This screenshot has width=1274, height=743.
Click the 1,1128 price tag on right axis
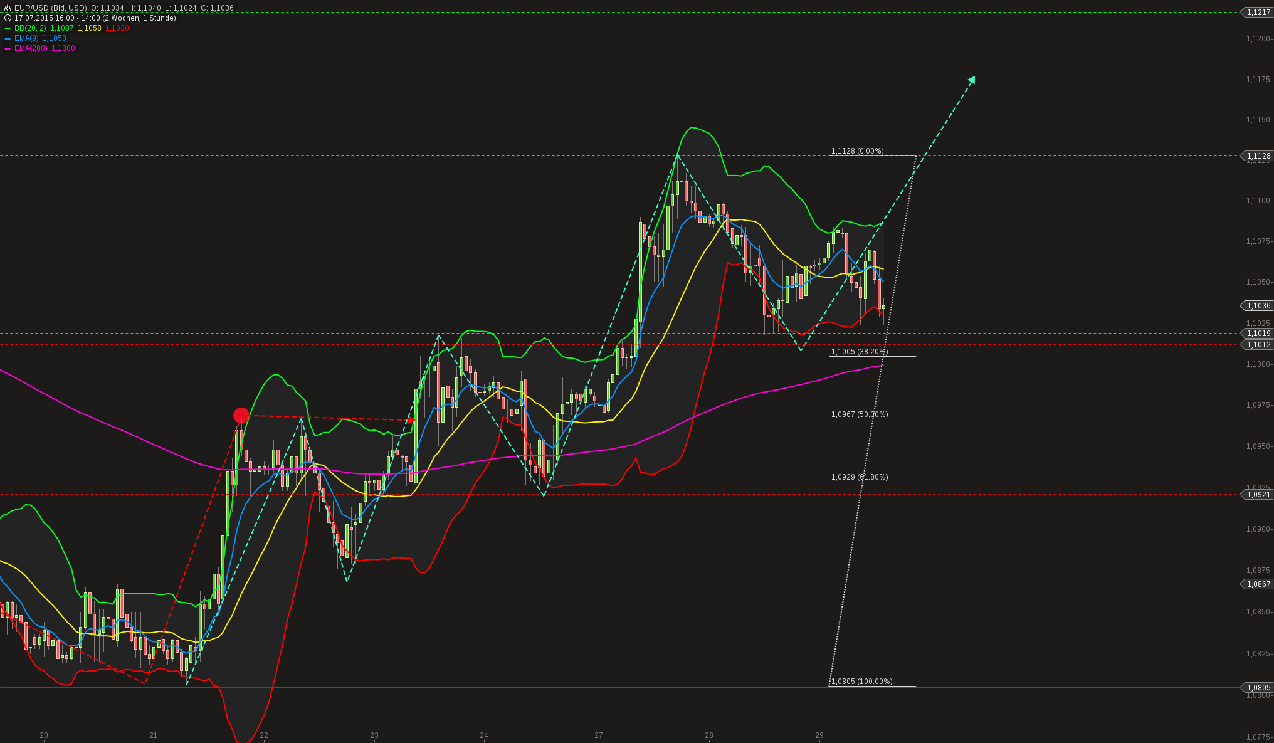click(1257, 156)
